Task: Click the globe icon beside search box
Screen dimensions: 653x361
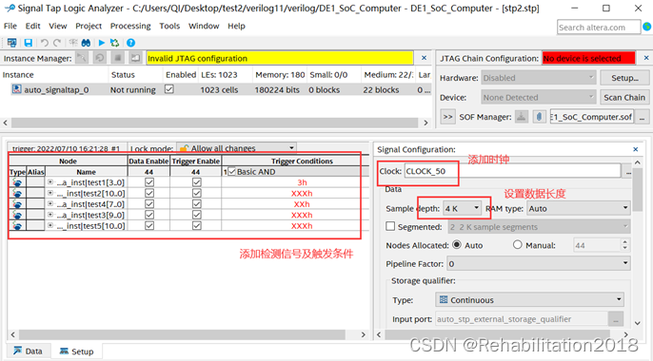Action: click(646, 27)
